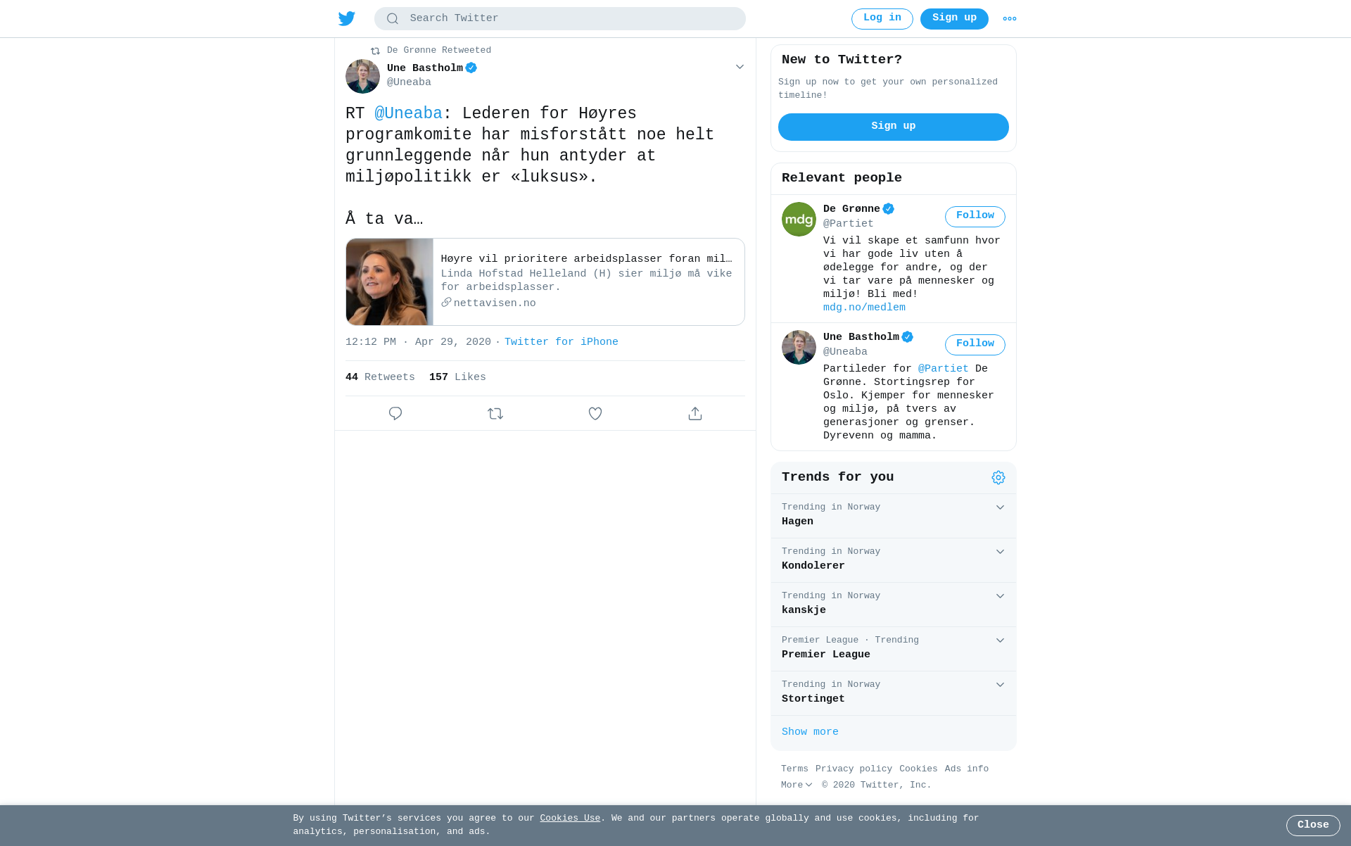Open the three-dot more menu in header
Screen dimensions: 1351x846
point(1010,19)
